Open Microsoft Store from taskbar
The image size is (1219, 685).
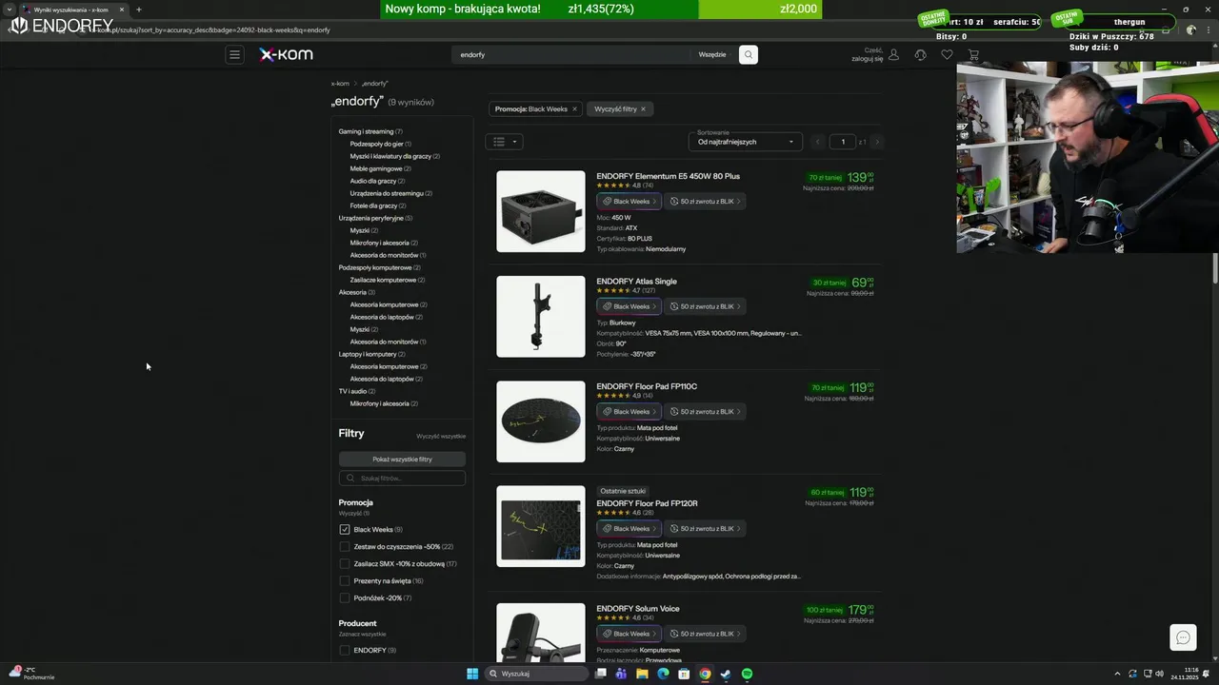684,674
